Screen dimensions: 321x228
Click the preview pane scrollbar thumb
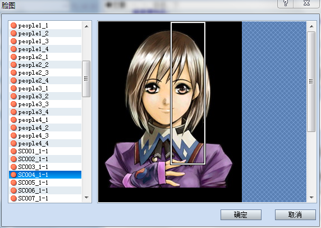[311, 81]
